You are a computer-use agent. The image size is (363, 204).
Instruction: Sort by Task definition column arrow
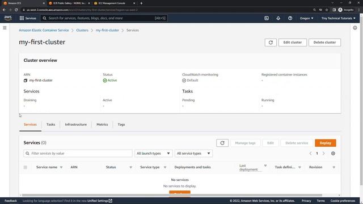click(299, 167)
